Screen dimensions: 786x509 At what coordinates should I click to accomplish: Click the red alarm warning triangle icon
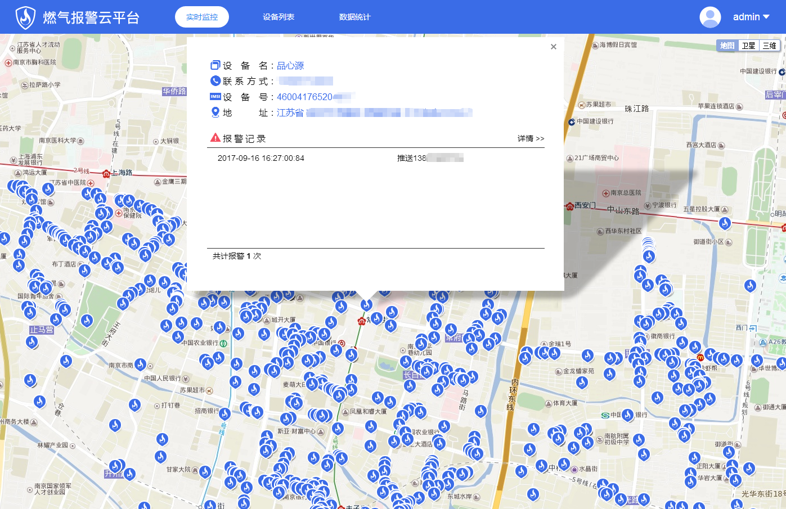point(215,138)
